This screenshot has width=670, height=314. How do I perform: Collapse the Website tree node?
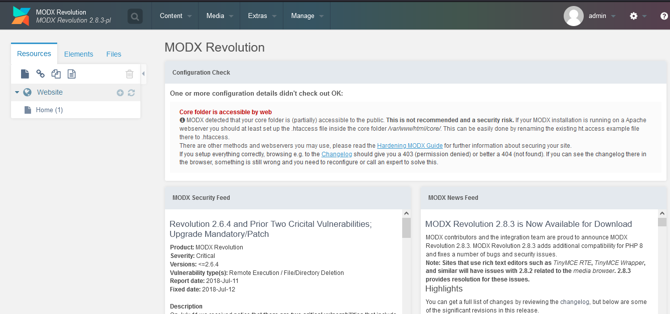17,92
